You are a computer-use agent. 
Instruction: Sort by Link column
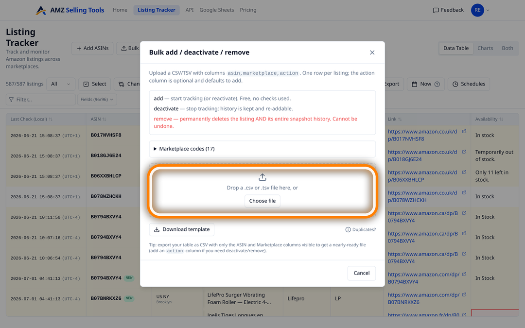pos(395,119)
